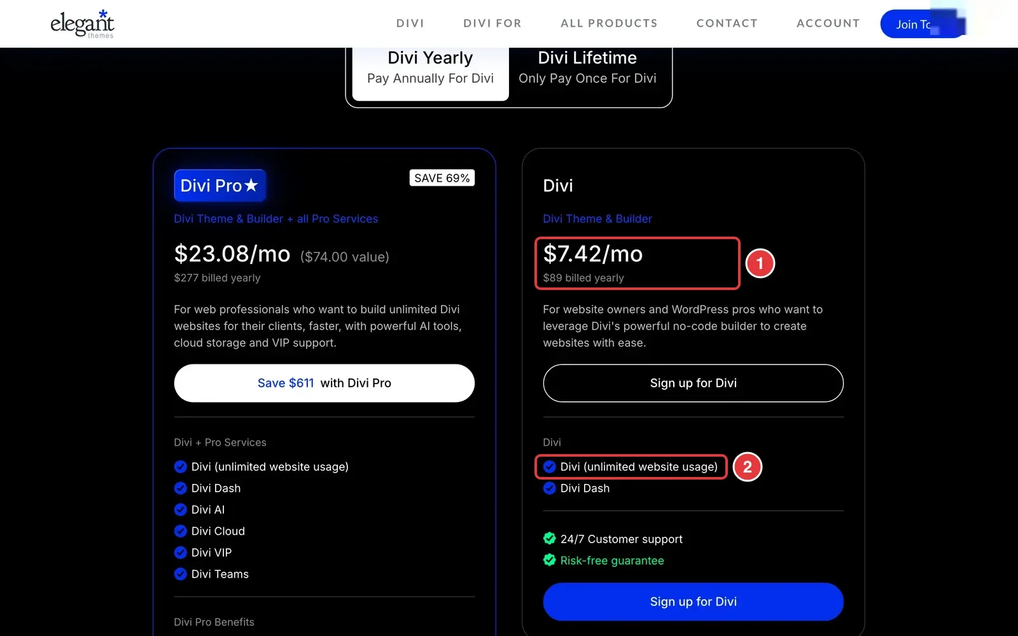The height and width of the screenshot is (636, 1018).
Task: Click checkmark beside unlimited website usage in Pro card
Action: click(x=181, y=467)
